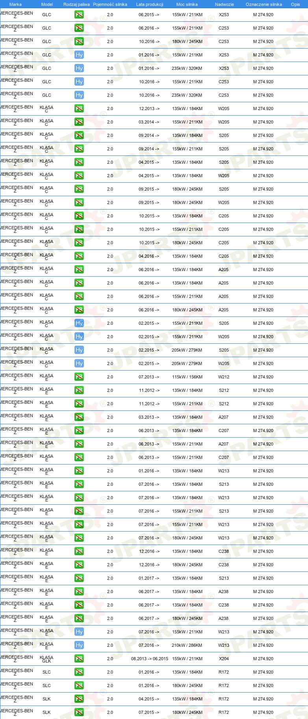Click petrol icon in SLC 135kW R172 row
The image size is (308, 719).
coord(79,672)
